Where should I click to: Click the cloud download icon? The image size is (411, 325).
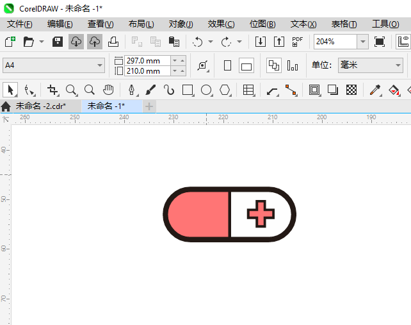(x=76, y=42)
